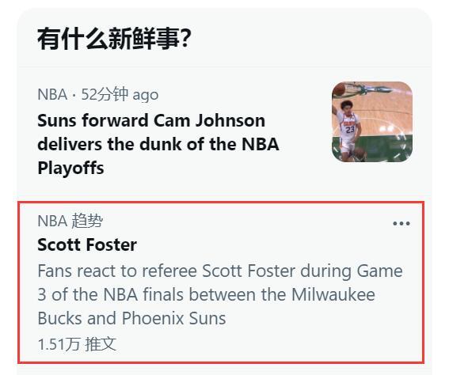Select the 'NBA 趋势' category label
The image size is (449, 375).
click(70, 221)
